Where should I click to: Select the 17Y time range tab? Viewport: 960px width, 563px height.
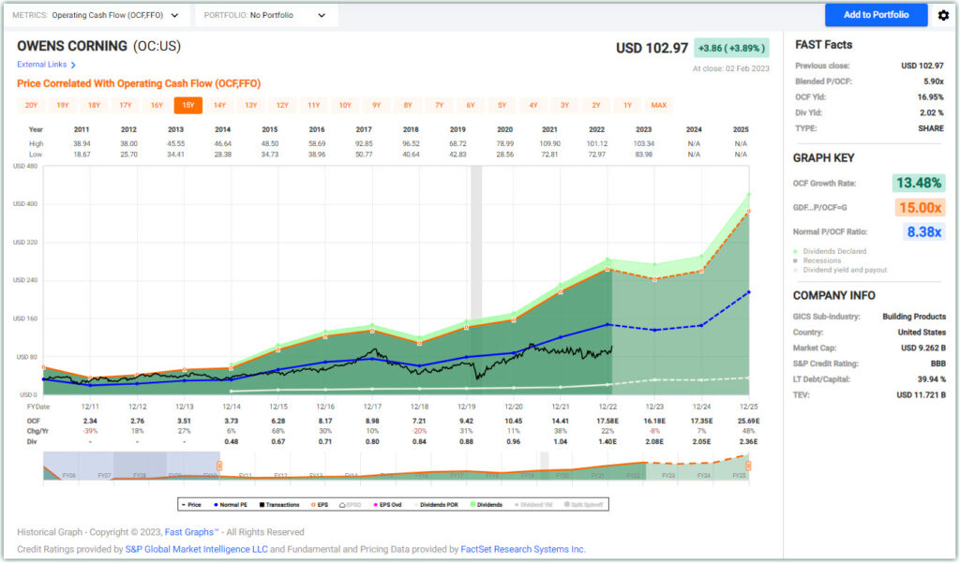click(126, 105)
